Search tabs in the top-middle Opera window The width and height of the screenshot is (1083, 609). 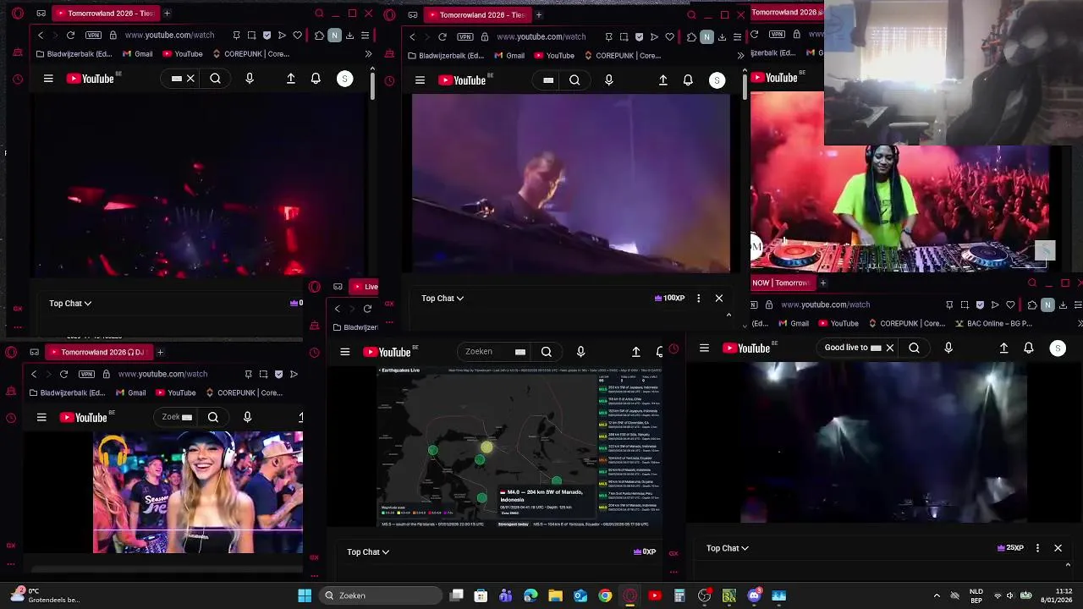(691, 14)
